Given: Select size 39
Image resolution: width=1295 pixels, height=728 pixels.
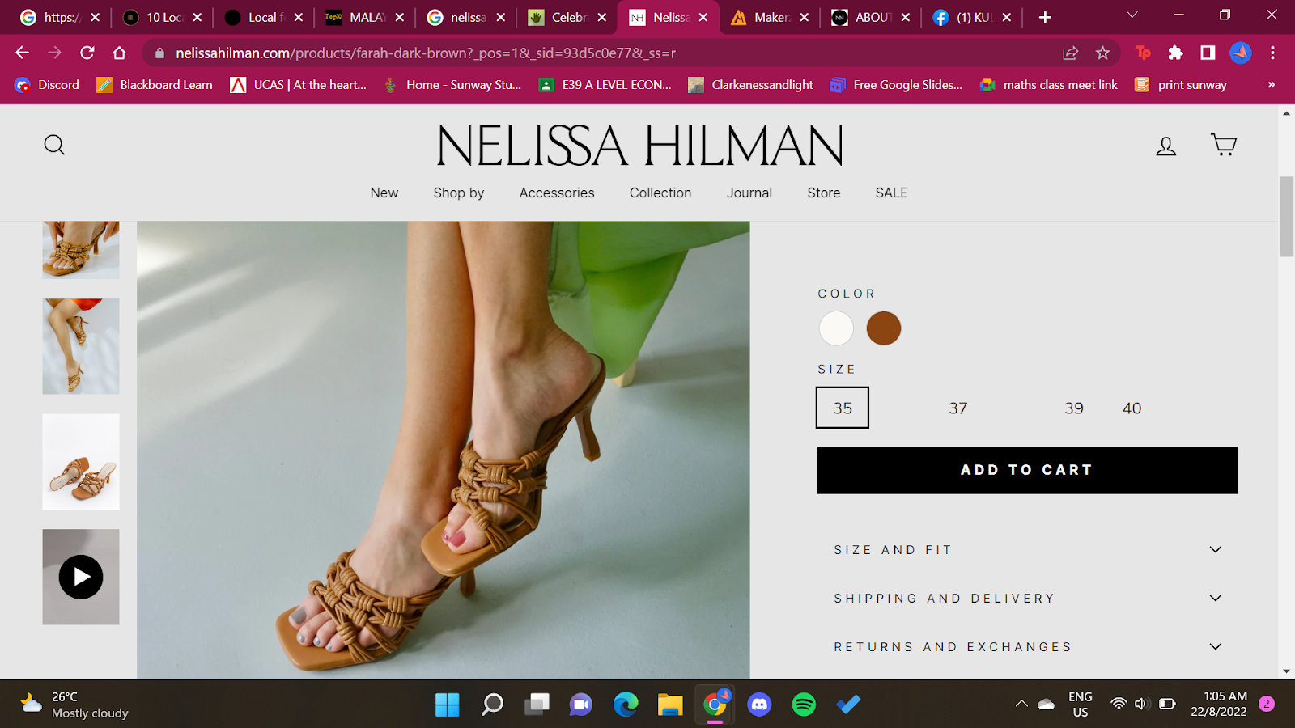Looking at the screenshot, I should (x=1074, y=408).
